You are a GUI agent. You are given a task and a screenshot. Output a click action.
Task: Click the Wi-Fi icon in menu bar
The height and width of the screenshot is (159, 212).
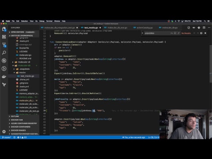click(179, 21)
